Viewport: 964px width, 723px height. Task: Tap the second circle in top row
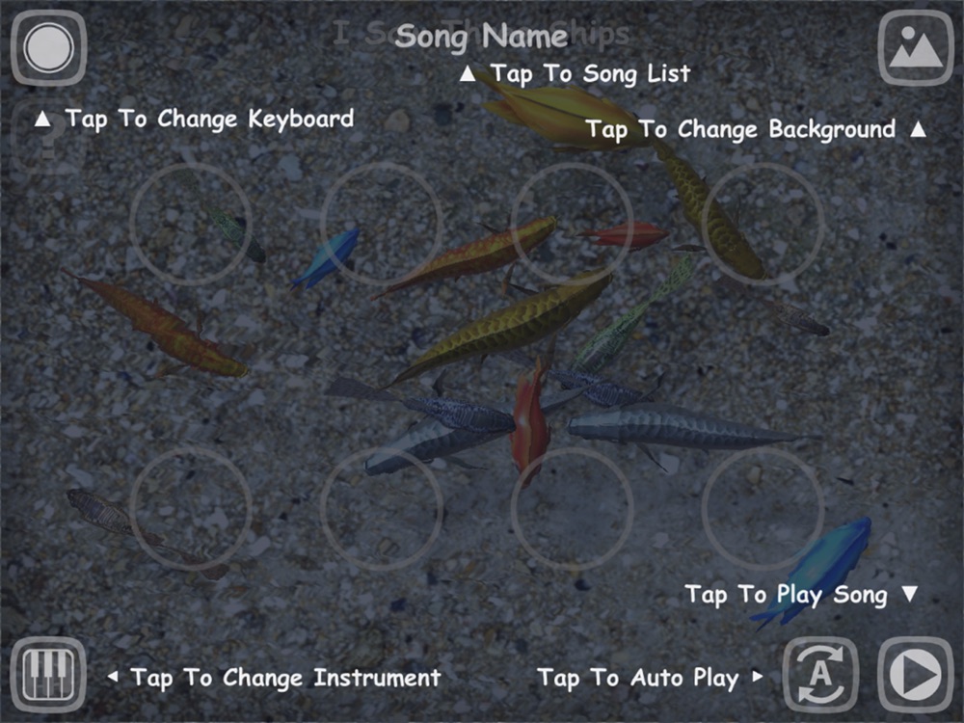click(381, 224)
